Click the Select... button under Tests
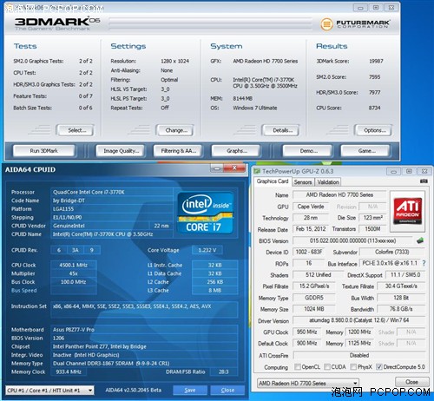Screen dimensions: 434x401 76,130
